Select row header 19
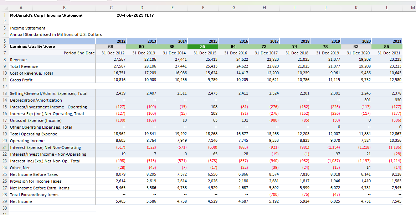The image size is (416, 215). pyautogui.click(x=5, y=134)
